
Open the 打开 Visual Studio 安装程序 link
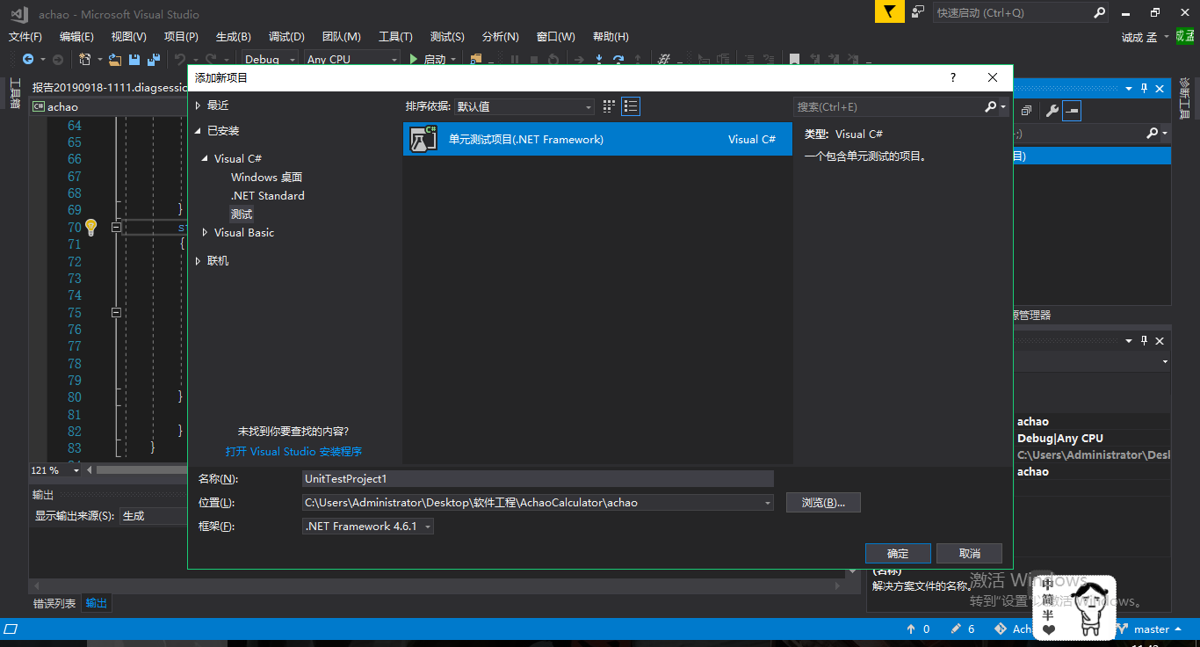293,452
